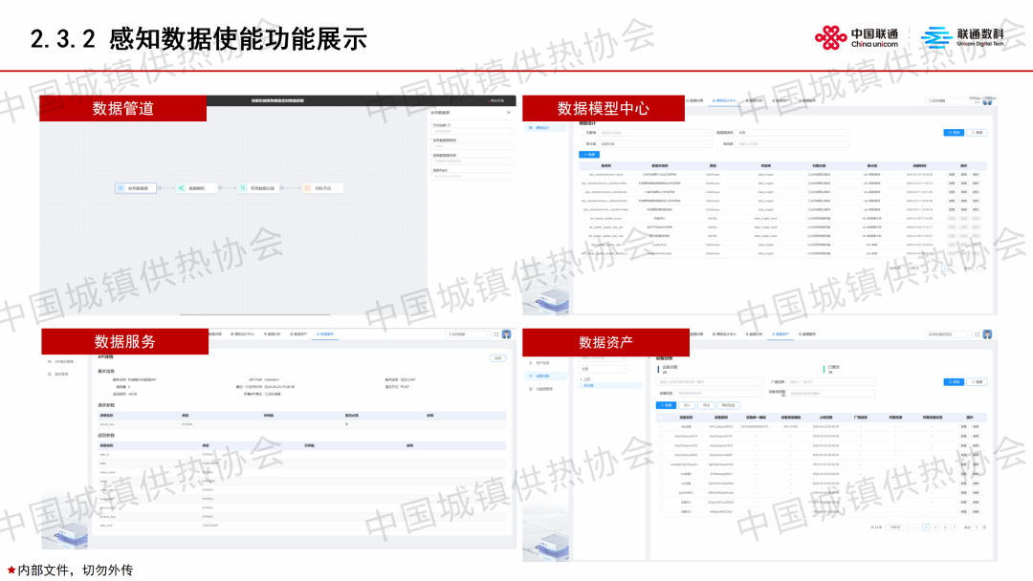Image resolution: width=1033 pixels, height=581 pixels.
Task: Tick the select-all checkbox in device table header
Action: click(x=659, y=417)
